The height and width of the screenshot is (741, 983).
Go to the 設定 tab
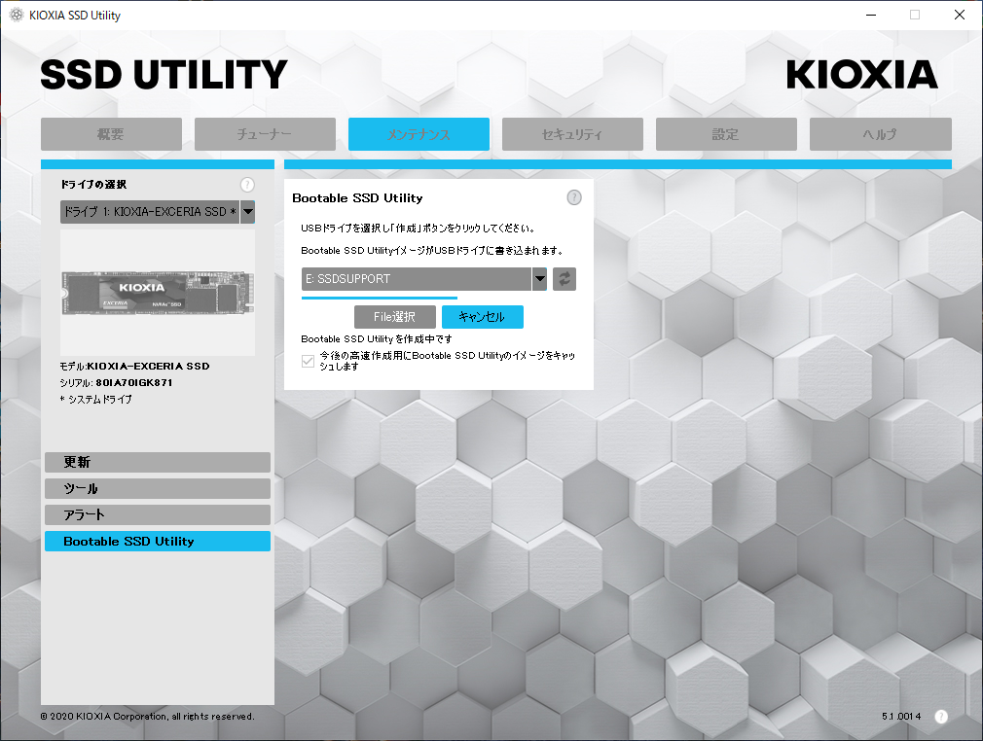click(726, 134)
